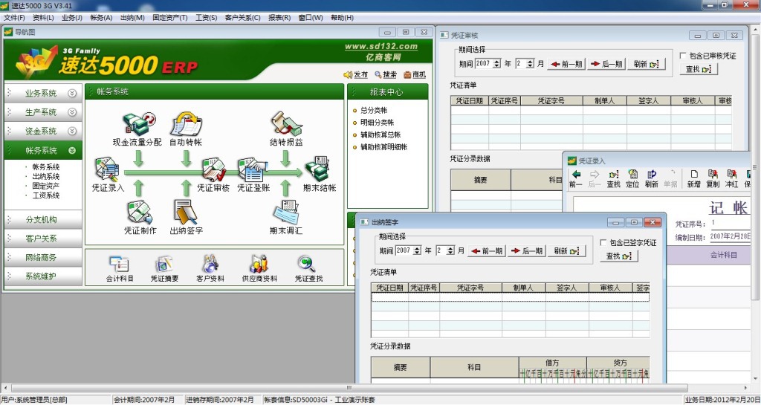Open the 客户关系 sidebar section
This screenshot has height=405, width=761.
click(x=42, y=238)
